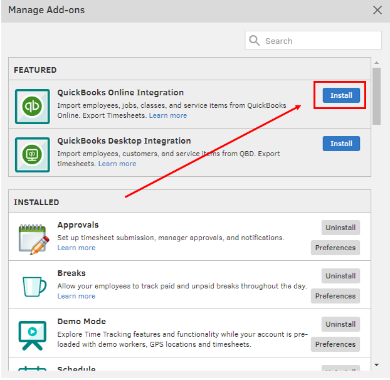Screen dimensions: 390x380
Task: Click the QuickBooks Online Integration icon
Action: tap(33, 107)
